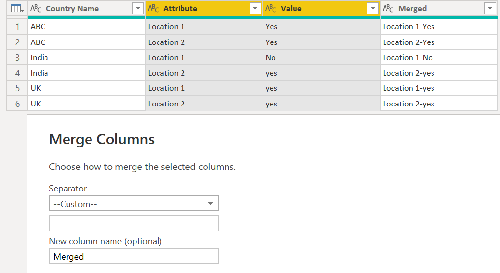500x273 pixels.
Task: Select the Value column header
Action: pyautogui.click(x=321, y=9)
